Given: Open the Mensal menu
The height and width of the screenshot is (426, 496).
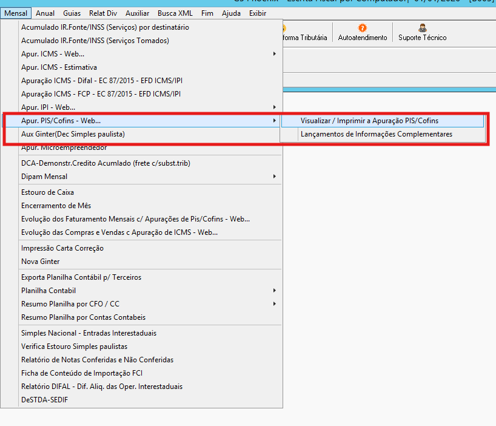Looking at the screenshot, I should 16,13.
